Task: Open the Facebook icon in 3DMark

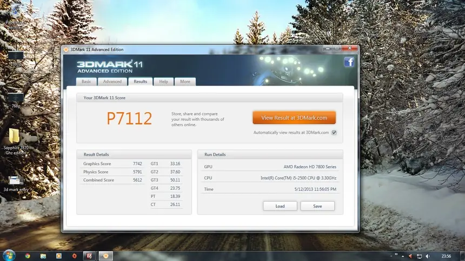Action: [x=349, y=62]
